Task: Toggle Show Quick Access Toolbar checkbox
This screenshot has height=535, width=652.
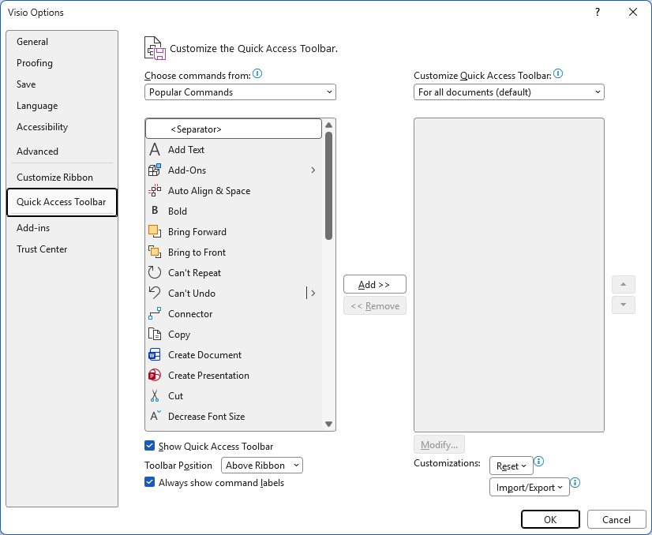Action: pyautogui.click(x=150, y=446)
